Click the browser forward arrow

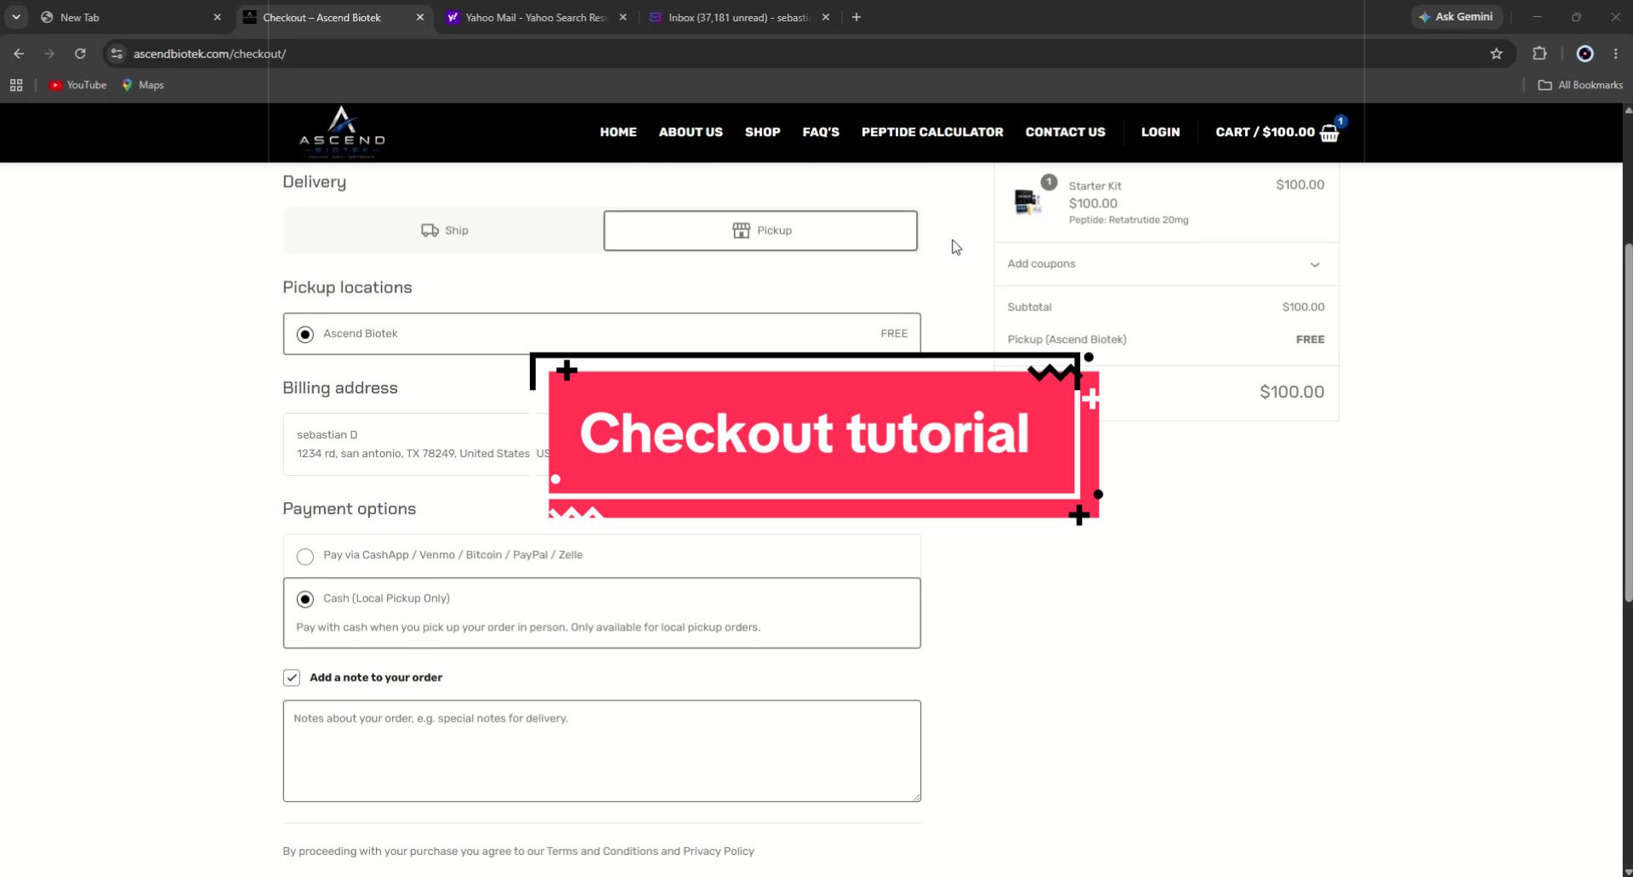point(49,54)
